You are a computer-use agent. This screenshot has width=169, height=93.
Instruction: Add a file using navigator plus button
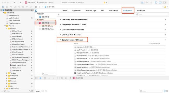pyautogui.click(x=2, y=91)
